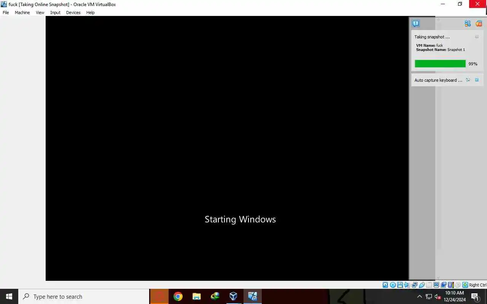This screenshot has height=304, width=487.
Task: Click the optical disk status bar indicator
Action: [393, 285]
